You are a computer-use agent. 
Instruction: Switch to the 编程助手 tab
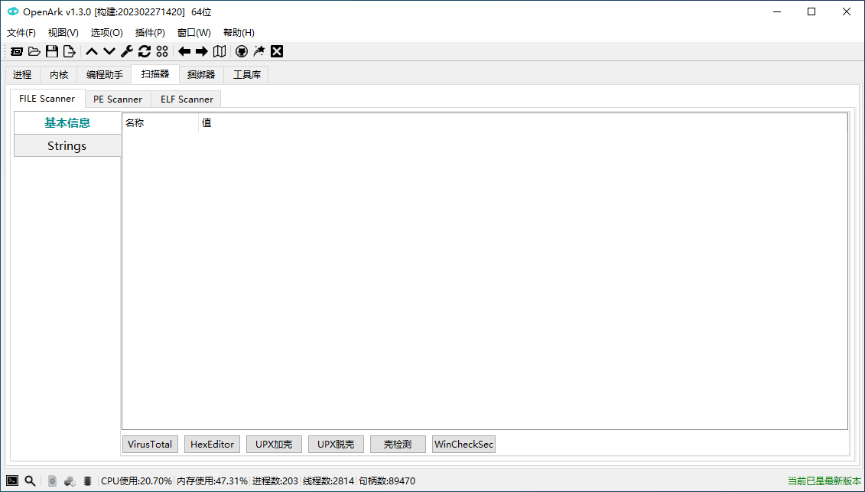point(105,74)
